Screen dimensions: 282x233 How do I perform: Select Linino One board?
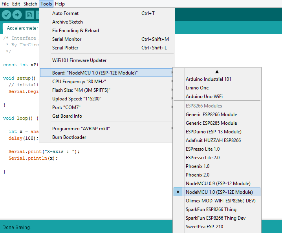(x=217, y=88)
